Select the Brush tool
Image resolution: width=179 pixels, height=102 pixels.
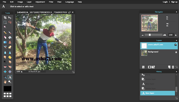(x=10, y=33)
